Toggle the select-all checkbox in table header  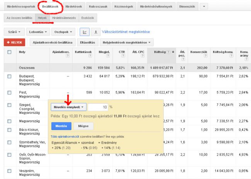click(9, 52)
